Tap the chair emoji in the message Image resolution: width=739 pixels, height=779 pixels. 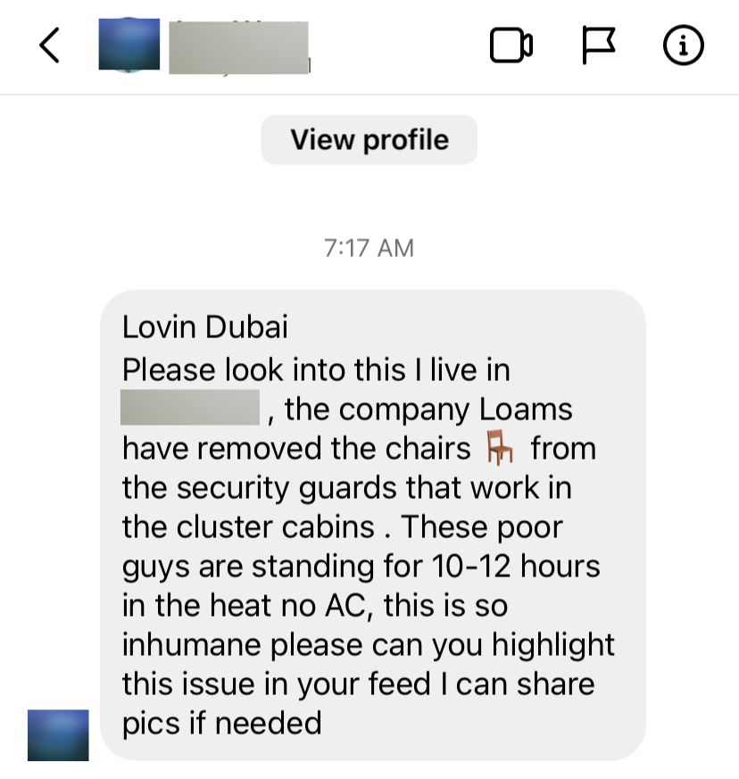click(x=500, y=448)
